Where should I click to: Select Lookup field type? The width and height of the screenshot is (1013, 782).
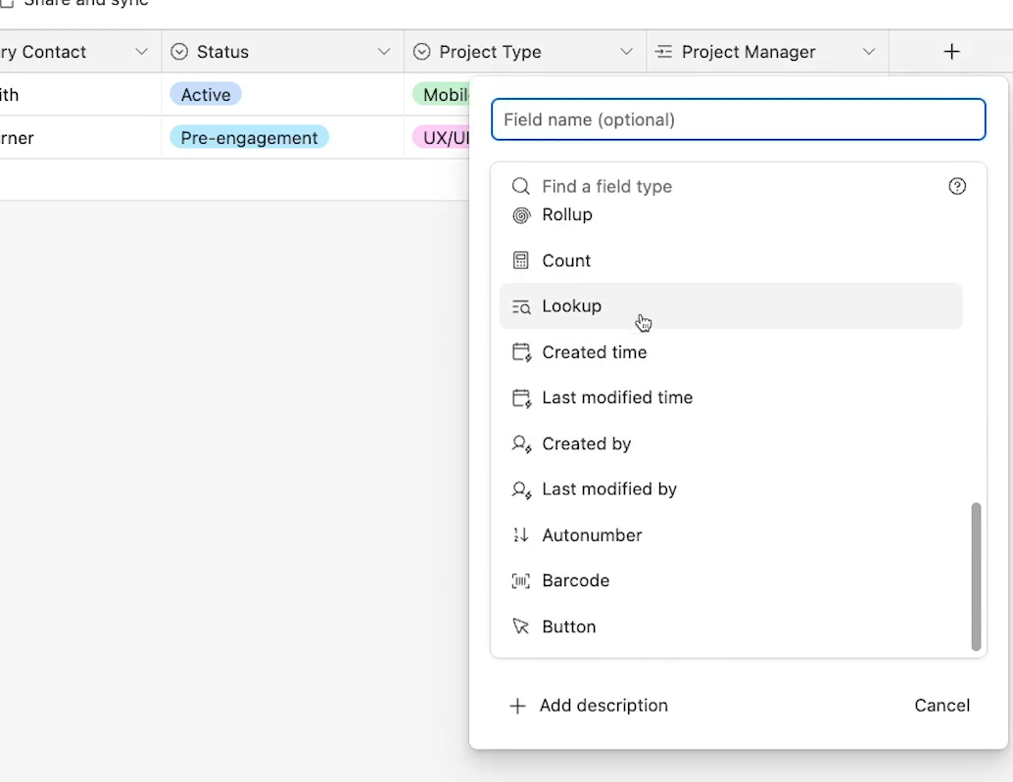[x=572, y=306]
